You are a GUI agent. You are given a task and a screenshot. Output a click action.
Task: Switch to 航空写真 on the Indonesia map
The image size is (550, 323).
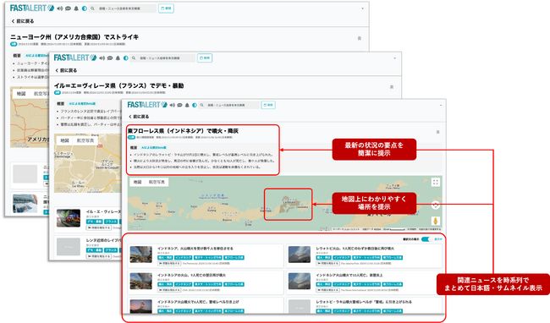pos(157,182)
